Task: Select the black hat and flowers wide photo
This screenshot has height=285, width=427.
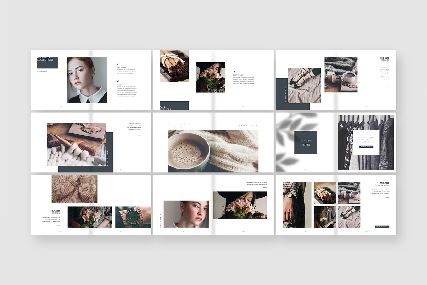Action: (x=240, y=206)
